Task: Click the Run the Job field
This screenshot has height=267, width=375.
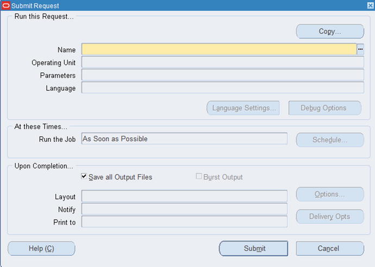Action: (184, 139)
